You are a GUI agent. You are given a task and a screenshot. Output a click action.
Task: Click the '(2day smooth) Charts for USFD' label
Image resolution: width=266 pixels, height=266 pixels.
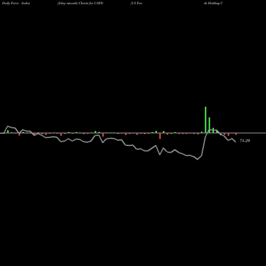click(80, 3)
